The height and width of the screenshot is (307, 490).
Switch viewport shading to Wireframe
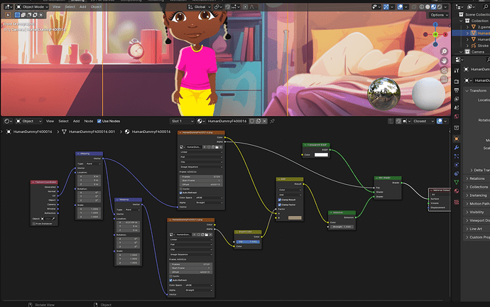tap(422, 6)
